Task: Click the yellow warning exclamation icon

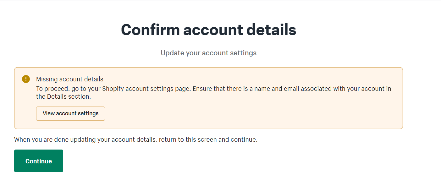Action: [26, 79]
